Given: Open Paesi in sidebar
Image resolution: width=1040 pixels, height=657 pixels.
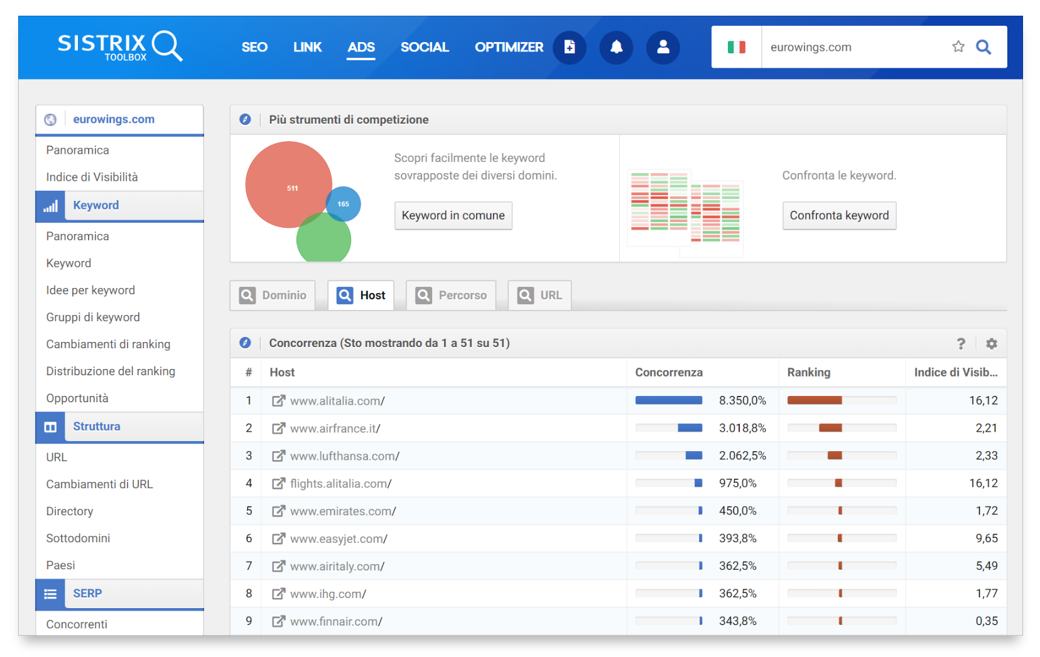Looking at the screenshot, I should pyautogui.click(x=60, y=565).
